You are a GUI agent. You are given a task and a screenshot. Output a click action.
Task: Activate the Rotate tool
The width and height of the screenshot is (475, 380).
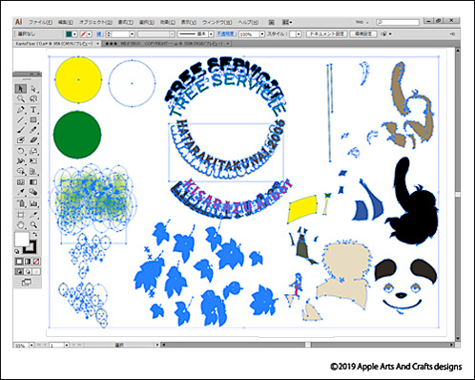pos(21,151)
